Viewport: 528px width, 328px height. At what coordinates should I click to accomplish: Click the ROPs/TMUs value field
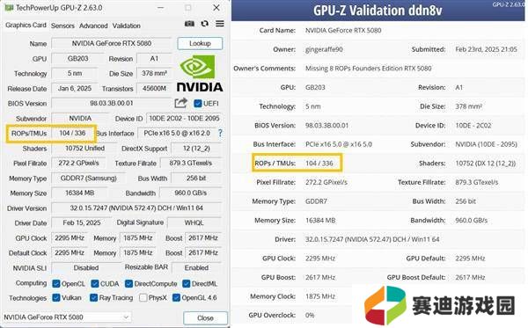tap(72, 133)
